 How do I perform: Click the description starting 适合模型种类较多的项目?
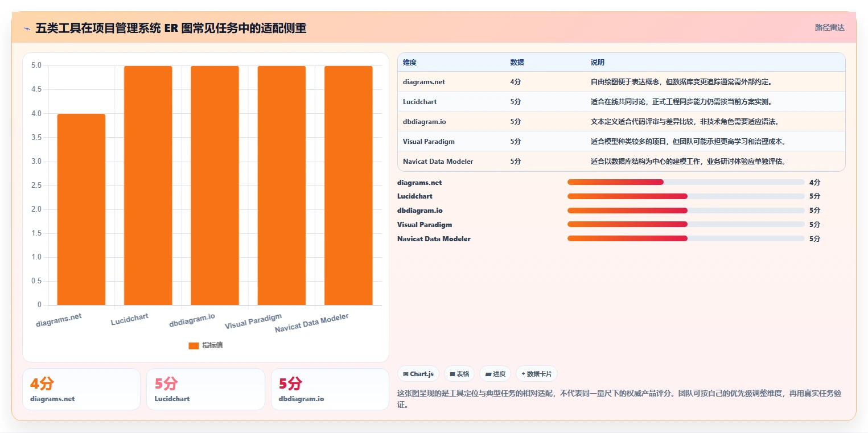pos(689,142)
